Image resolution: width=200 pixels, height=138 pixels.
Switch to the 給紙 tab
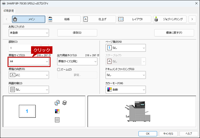point(64,19)
